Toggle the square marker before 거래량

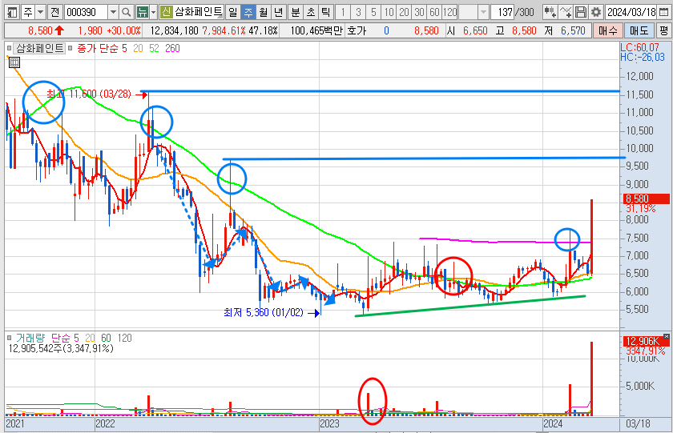[x=10, y=338]
